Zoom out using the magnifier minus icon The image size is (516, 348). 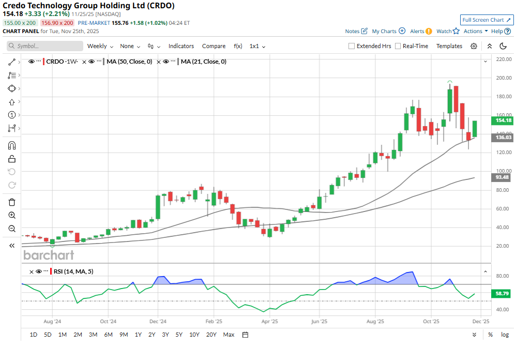tap(12, 229)
